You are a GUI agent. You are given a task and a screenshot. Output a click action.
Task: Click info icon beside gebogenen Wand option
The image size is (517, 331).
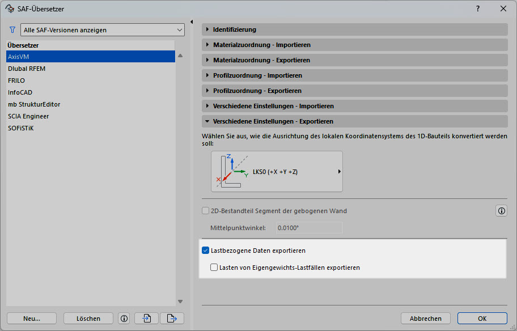pyautogui.click(x=502, y=211)
